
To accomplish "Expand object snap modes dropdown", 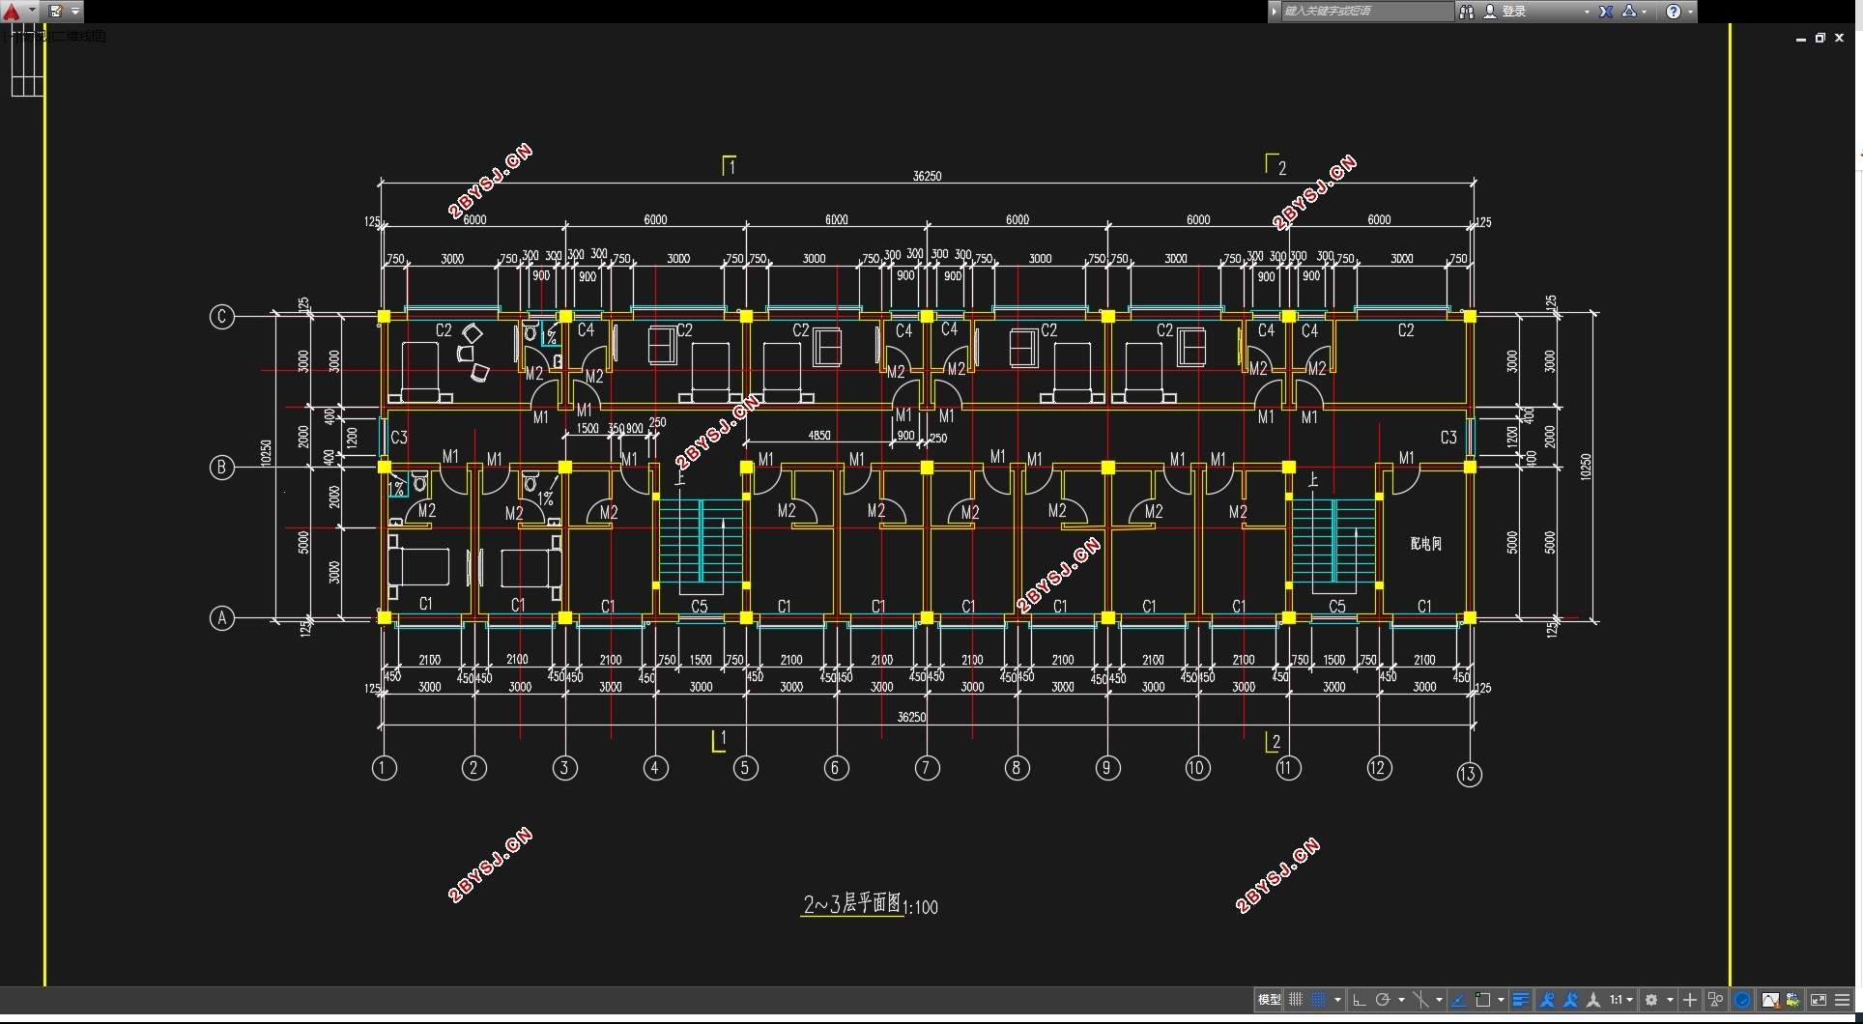I will coord(1501,1000).
